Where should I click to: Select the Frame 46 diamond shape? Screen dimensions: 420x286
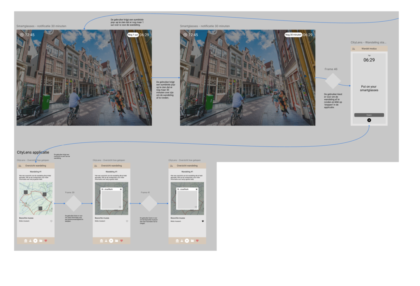point(332,81)
